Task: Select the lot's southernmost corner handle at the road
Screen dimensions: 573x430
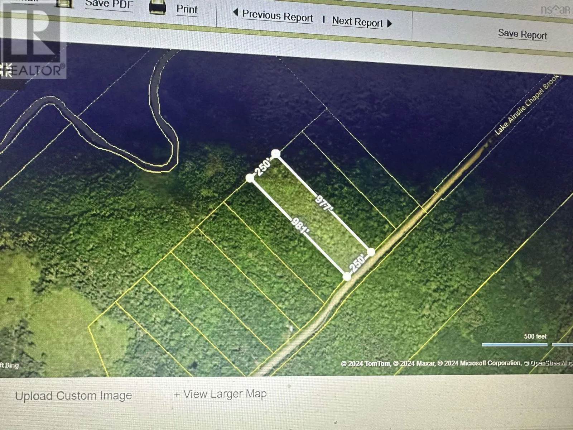Action: 347,277
